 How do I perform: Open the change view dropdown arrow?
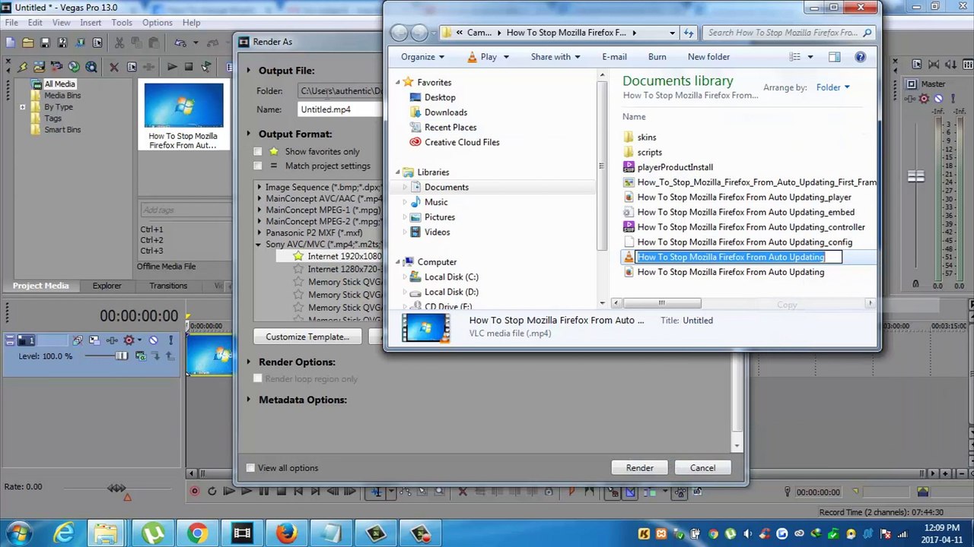pyautogui.click(x=810, y=57)
